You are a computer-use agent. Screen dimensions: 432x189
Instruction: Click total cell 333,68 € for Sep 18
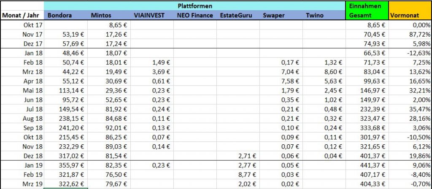click(367, 128)
